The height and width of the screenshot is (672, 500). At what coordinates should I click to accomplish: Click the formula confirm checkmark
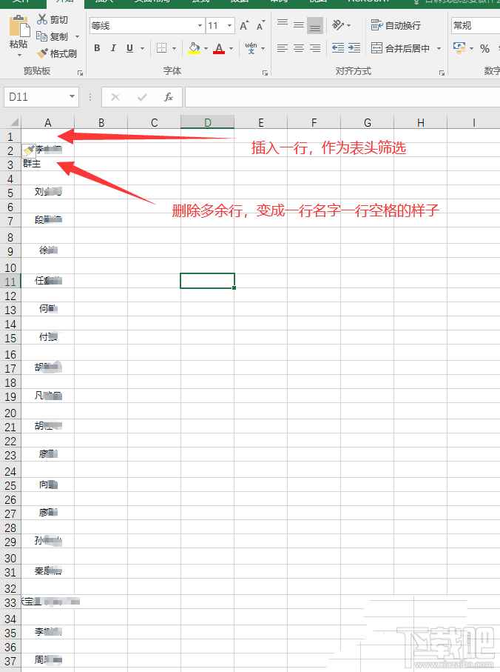click(142, 97)
